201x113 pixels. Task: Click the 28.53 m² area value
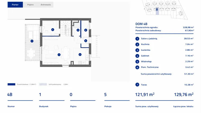coord(189,39)
